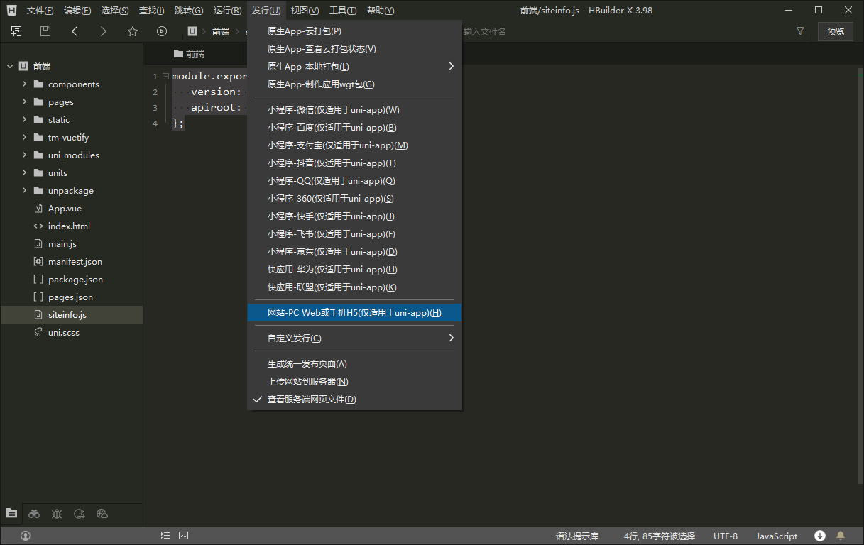Screen dimensions: 864x545
Task: Click JavaScript language mode in status bar
Action: 776,536
